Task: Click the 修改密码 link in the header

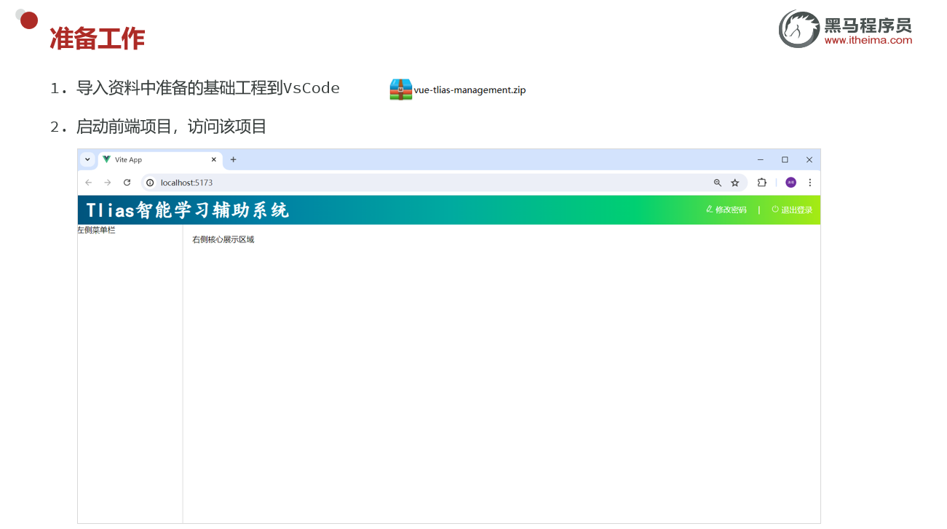Action: (x=731, y=210)
